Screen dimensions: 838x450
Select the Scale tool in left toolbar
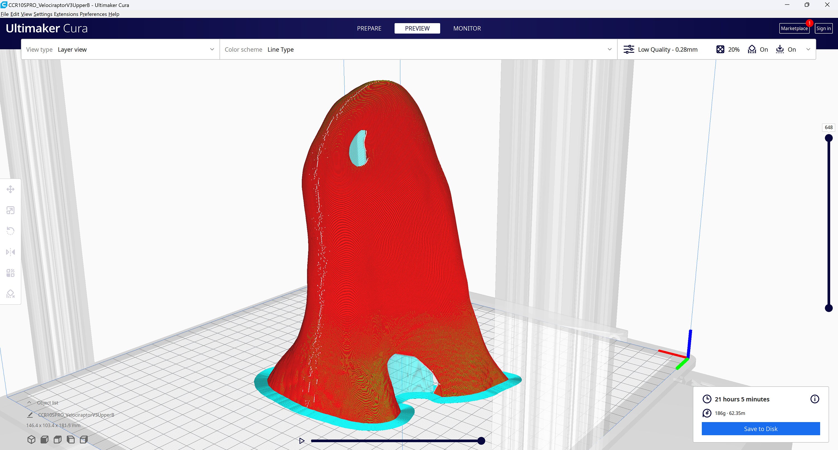(10, 210)
